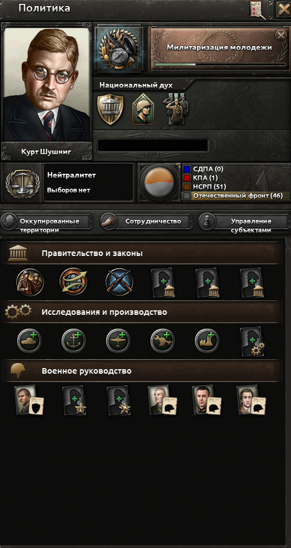Image resolution: width=291 pixels, height=548 pixels.
Task: Click the party popularity pie chart
Action: tap(159, 183)
